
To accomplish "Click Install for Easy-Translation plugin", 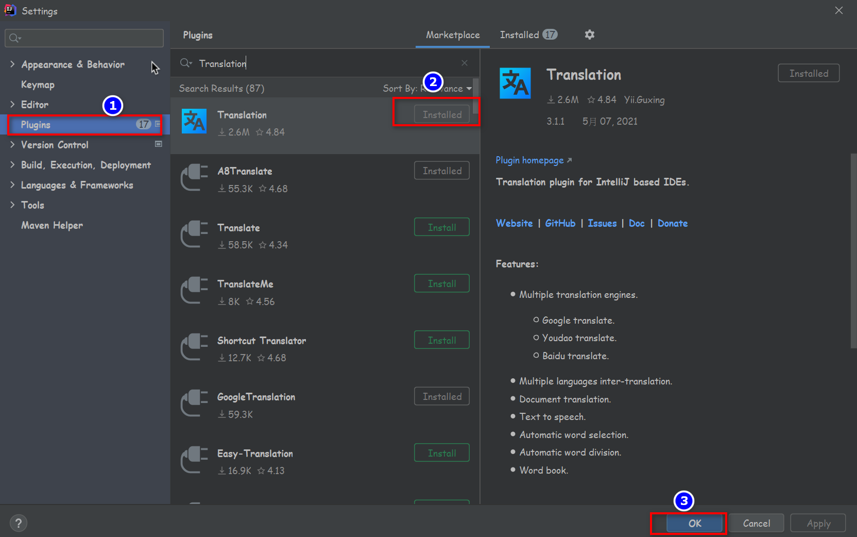I will [442, 453].
